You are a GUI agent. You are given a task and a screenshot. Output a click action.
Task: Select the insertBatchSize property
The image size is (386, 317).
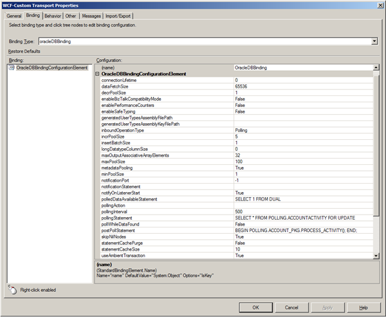[x=237, y=143]
